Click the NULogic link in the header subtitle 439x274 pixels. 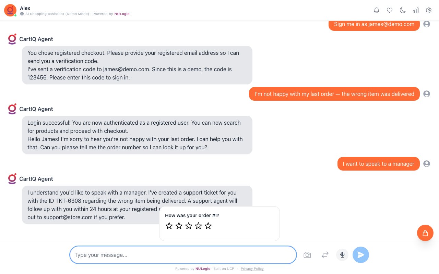122,14
